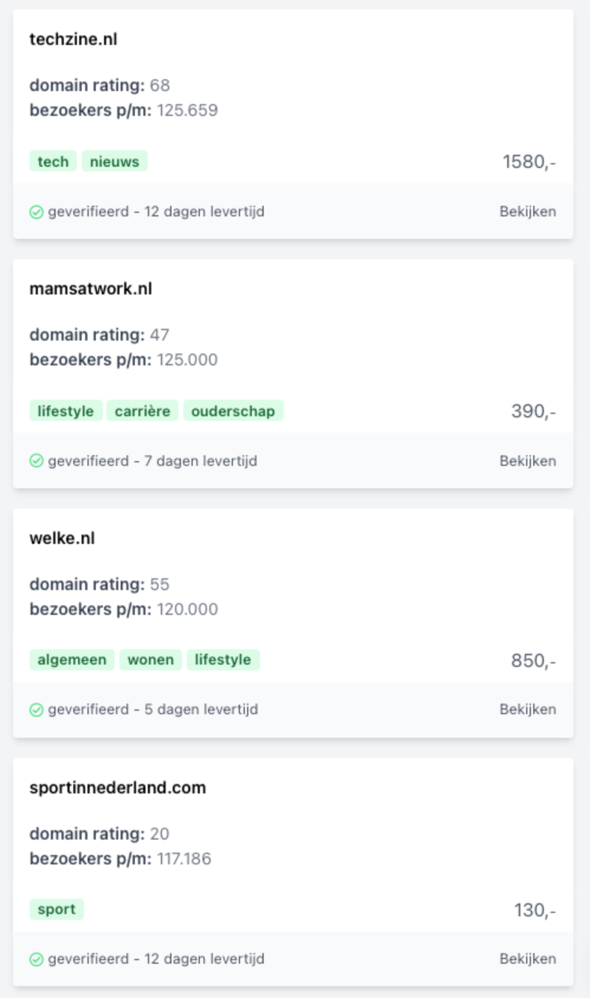590x998 pixels.
Task: Open the sportinnederland.com card title
Action: coord(118,788)
